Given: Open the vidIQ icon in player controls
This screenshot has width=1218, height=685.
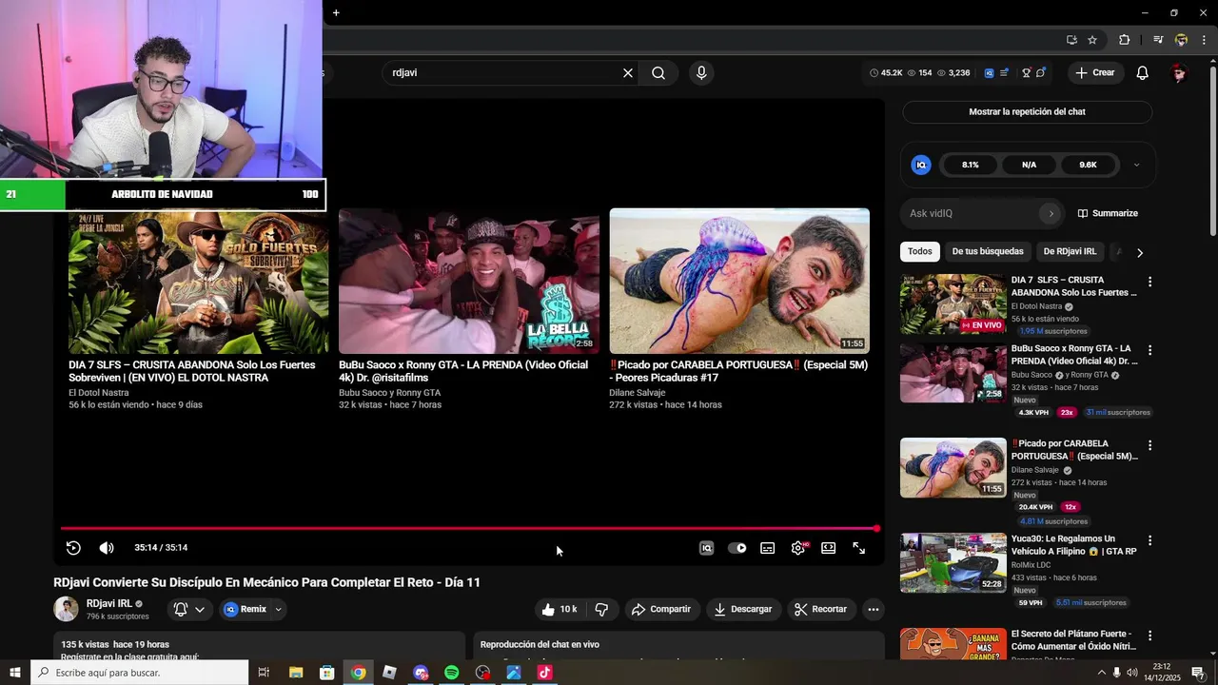Looking at the screenshot, I should (x=706, y=548).
